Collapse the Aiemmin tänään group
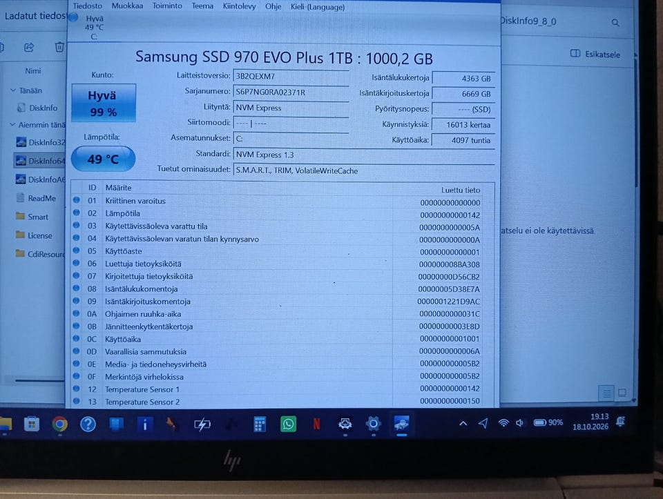This screenshot has height=499, width=663. [x=12, y=125]
